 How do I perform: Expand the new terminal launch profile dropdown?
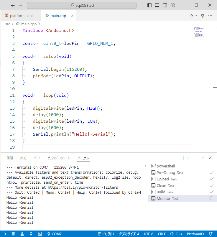[x=188, y=158]
